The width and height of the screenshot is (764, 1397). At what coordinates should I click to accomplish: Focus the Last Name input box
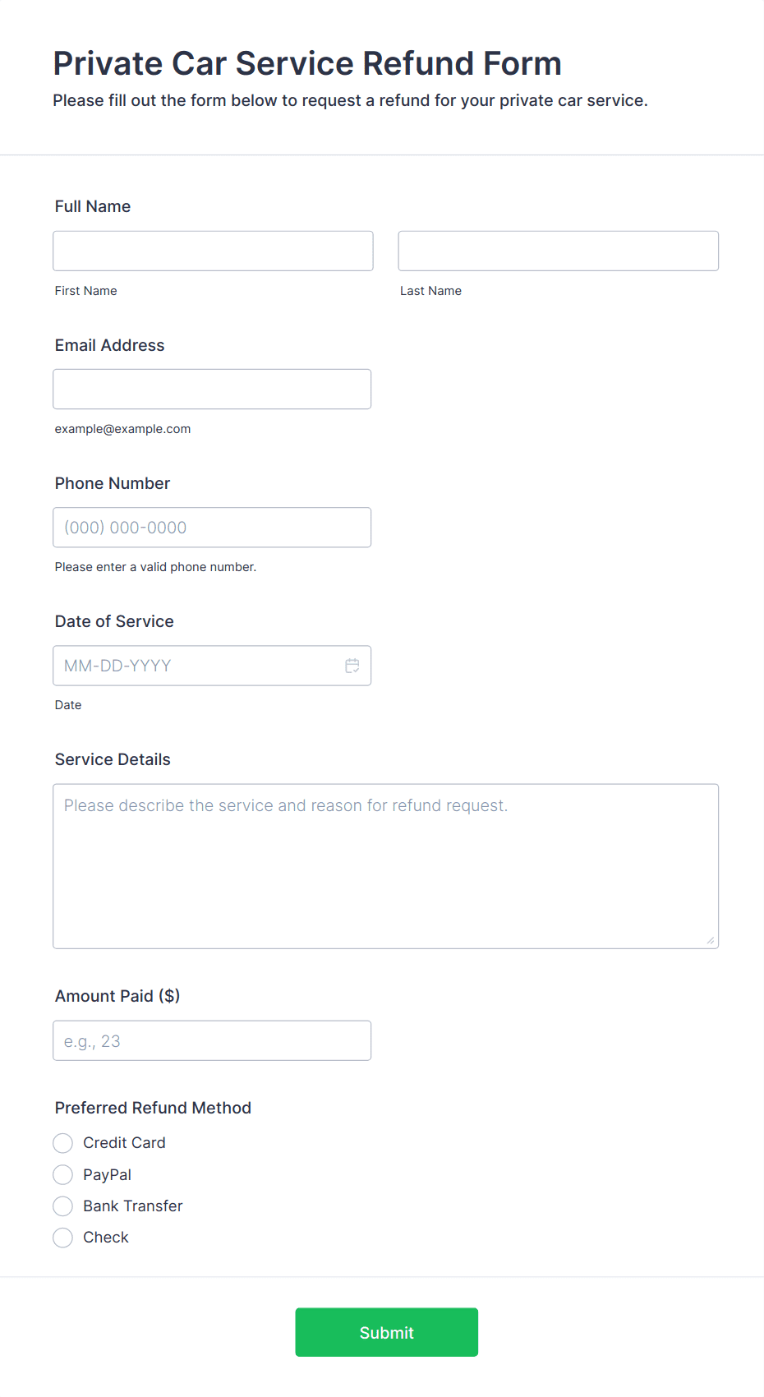[559, 251]
